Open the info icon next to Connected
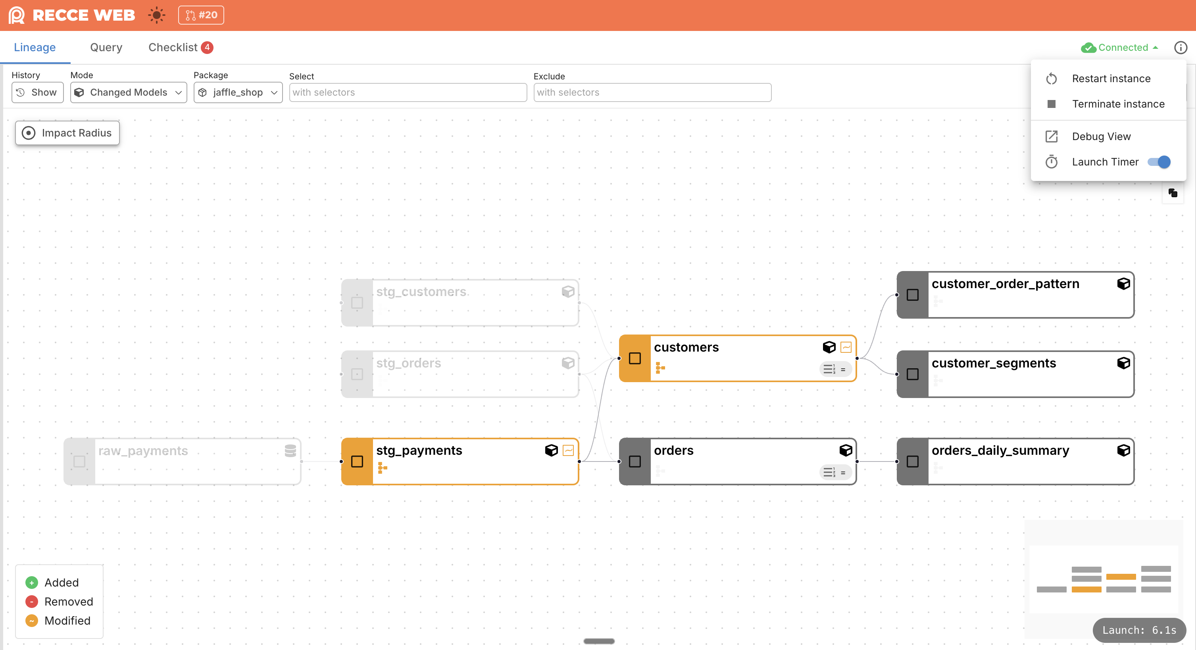The width and height of the screenshot is (1196, 650). [1181, 47]
